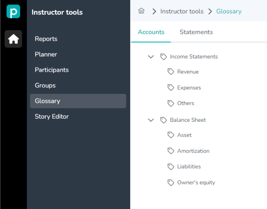Collapse the Balance Sheet tree node
Viewport: 267px width, 209px height.
point(151,120)
